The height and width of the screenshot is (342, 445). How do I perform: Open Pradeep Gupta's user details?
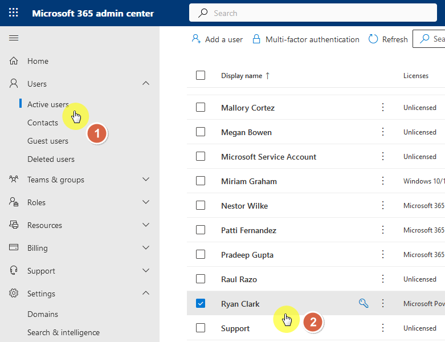[247, 255]
